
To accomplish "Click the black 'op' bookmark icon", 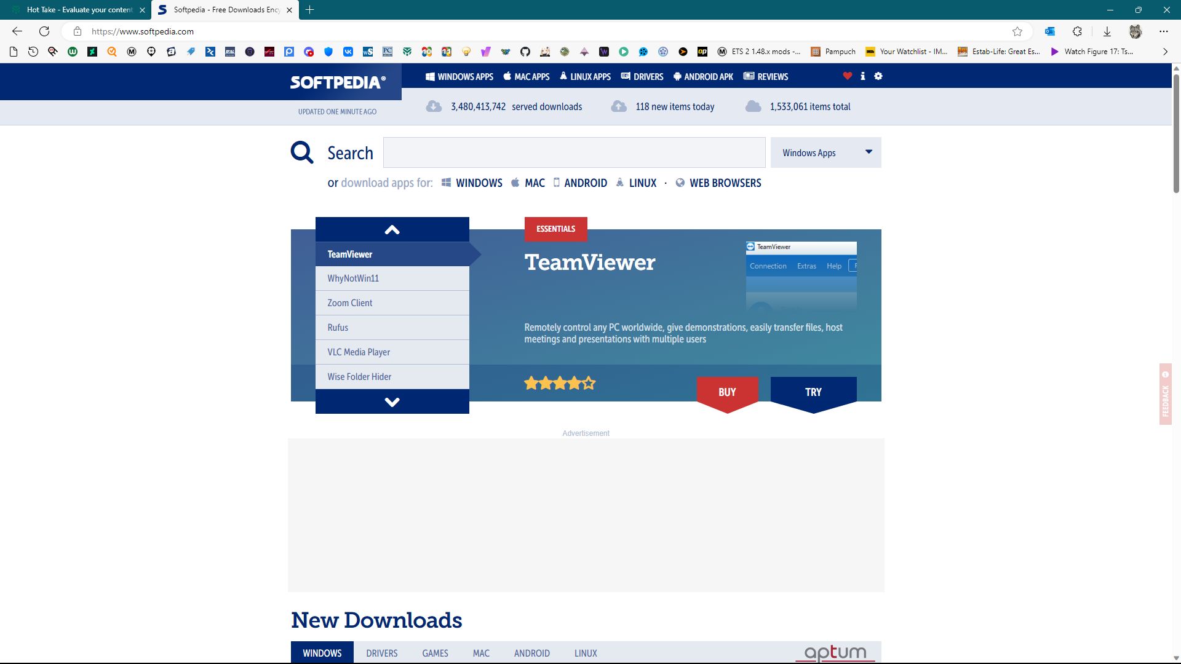I will 702,52.
